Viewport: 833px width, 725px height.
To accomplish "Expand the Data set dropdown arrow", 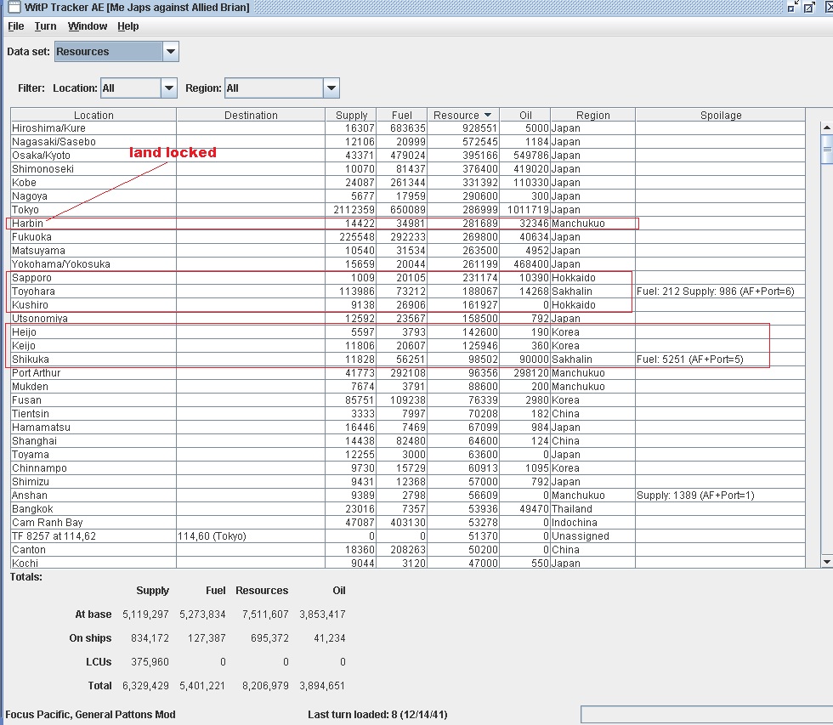I will (171, 52).
